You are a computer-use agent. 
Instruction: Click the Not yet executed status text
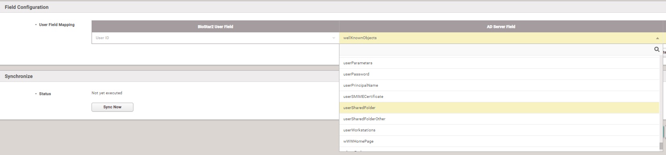(107, 93)
